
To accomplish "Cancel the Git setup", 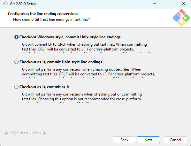I will 175,140.
